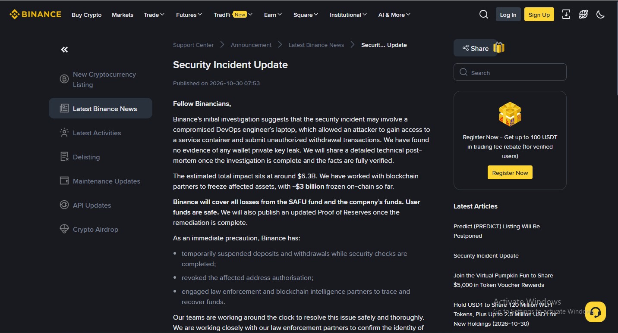Viewport: 618px width, 333px height.
Task: Expand the Trade dropdown menu
Action: tap(154, 15)
